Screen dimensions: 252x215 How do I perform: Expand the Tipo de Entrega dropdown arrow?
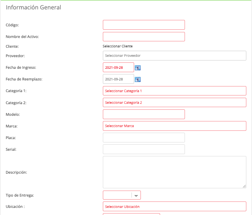click(x=136, y=195)
